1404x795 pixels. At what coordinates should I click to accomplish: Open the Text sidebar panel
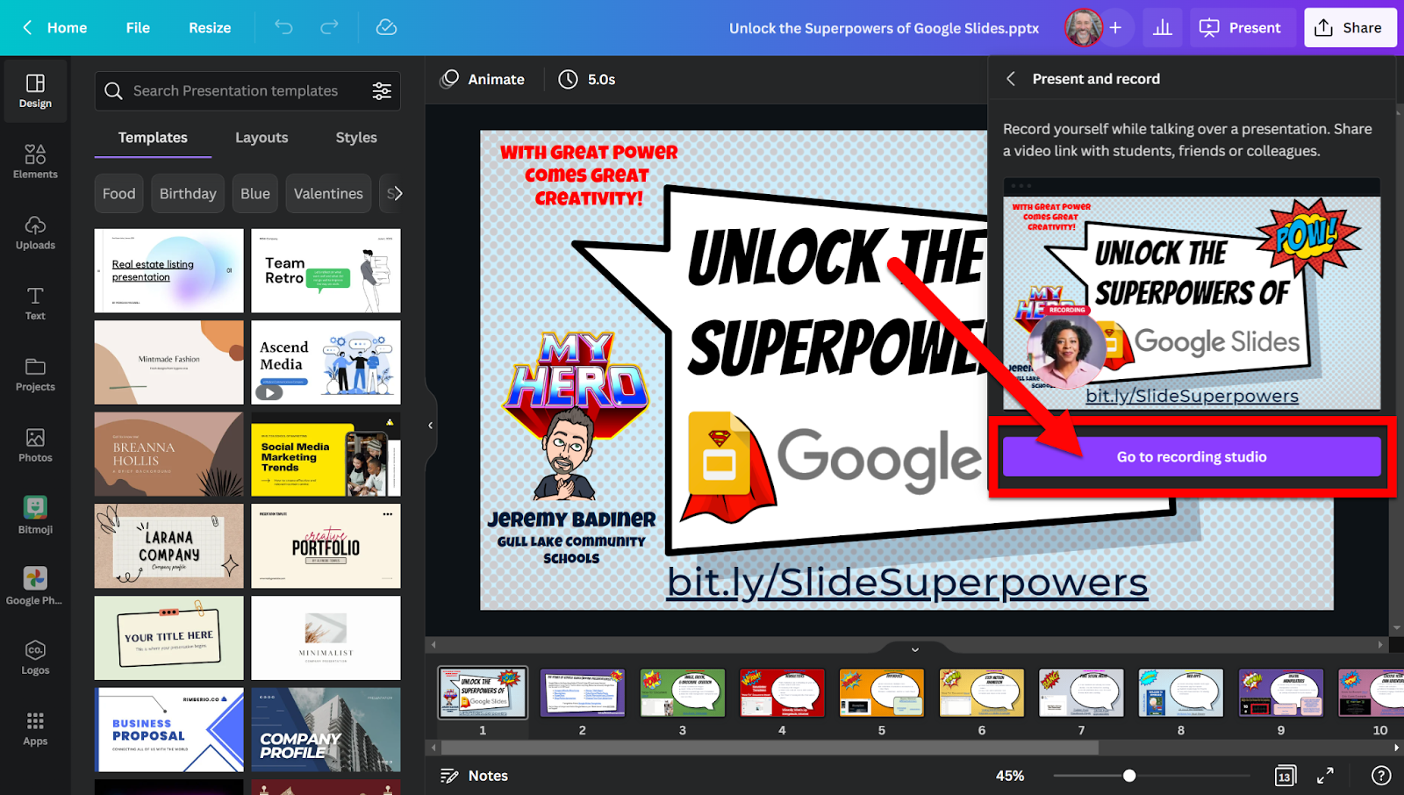35,304
